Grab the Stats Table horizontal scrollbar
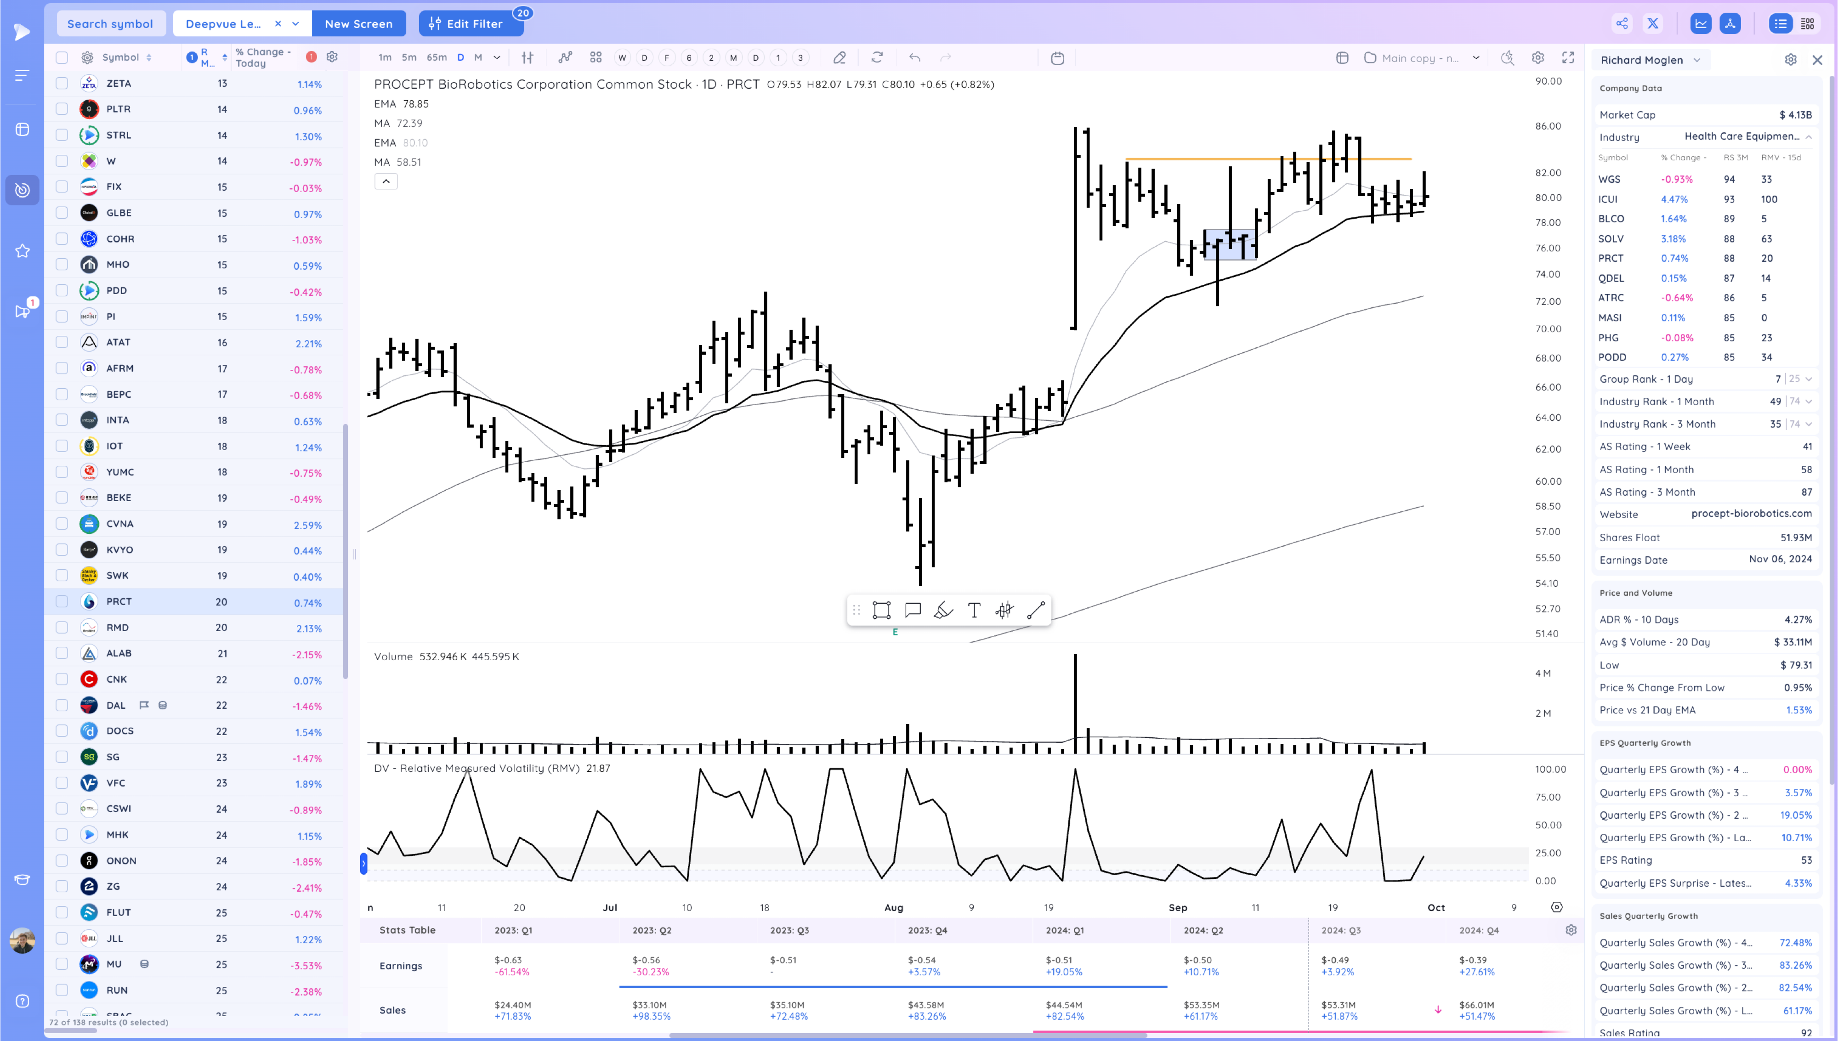Viewport: 1838px width, 1041px height. pyautogui.click(x=908, y=1035)
